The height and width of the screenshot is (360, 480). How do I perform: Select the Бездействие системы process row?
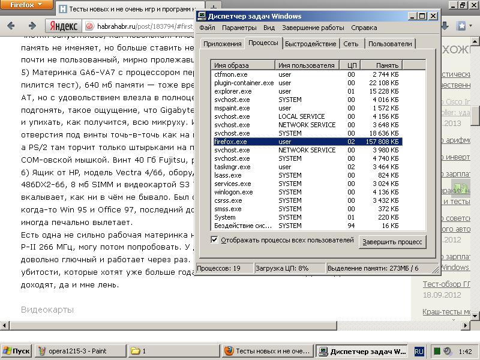(307, 226)
